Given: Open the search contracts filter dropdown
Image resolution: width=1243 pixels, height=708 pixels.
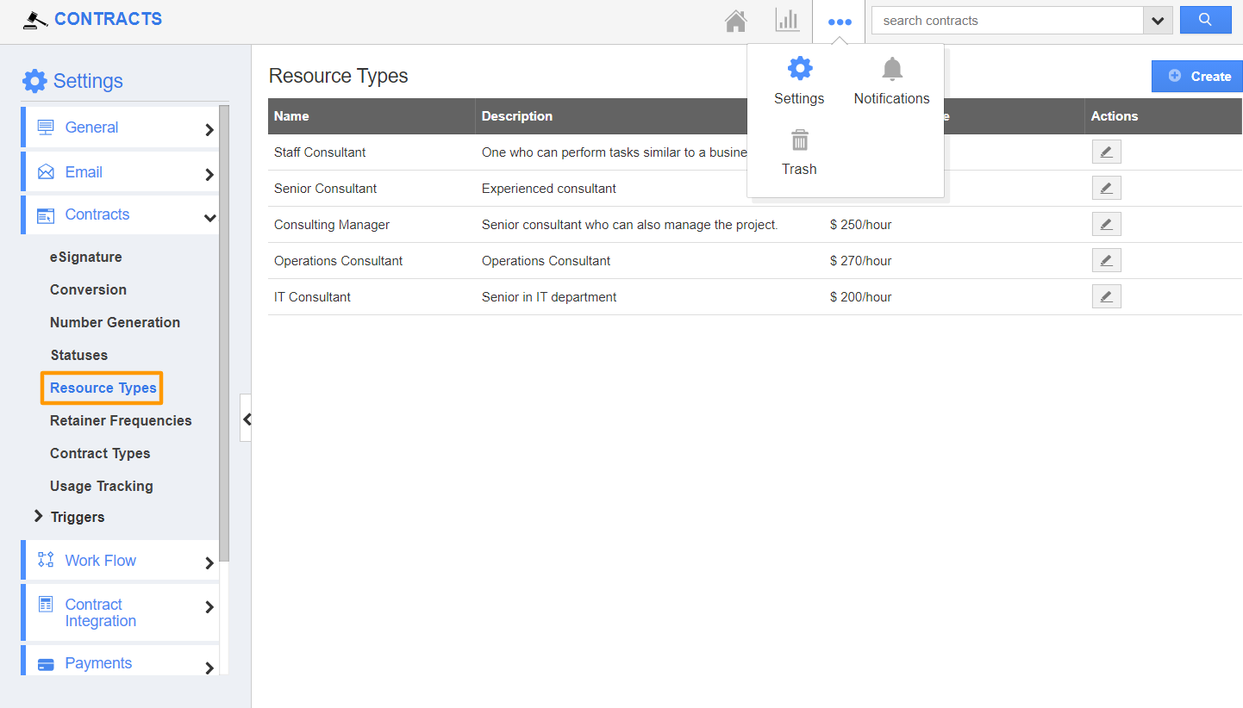Looking at the screenshot, I should tap(1158, 19).
